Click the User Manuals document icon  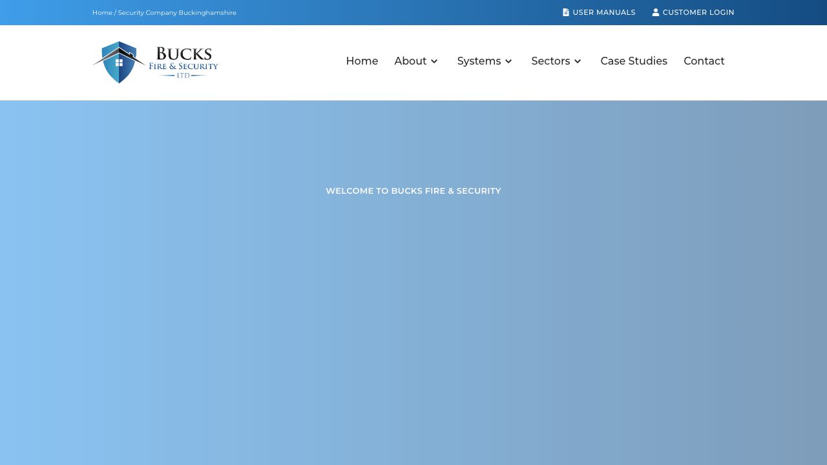point(566,12)
